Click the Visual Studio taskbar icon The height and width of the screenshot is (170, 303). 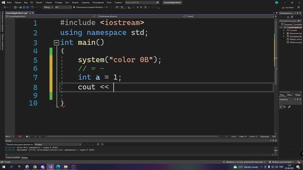pyautogui.click(x=50, y=167)
